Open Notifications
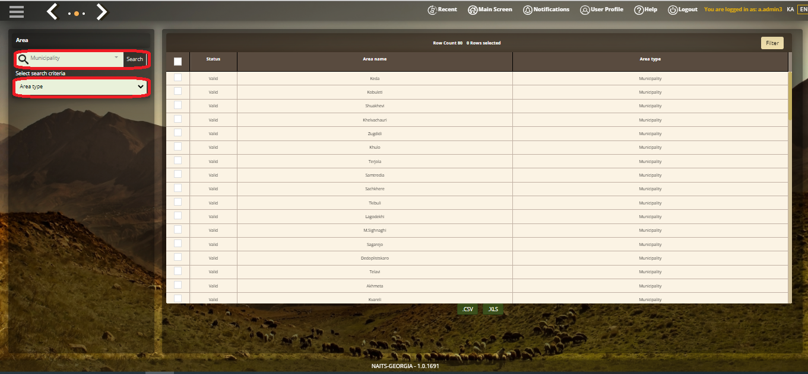This screenshot has width=808, height=374. pyautogui.click(x=546, y=9)
